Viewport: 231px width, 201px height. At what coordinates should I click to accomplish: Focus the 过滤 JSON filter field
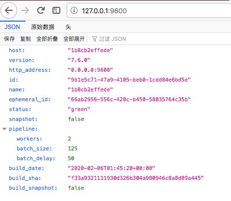112,39
